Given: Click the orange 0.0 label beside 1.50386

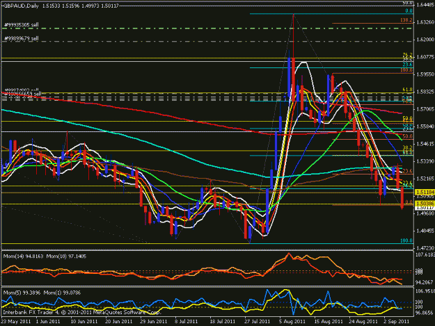Looking at the screenshot, I should [409, 202].
